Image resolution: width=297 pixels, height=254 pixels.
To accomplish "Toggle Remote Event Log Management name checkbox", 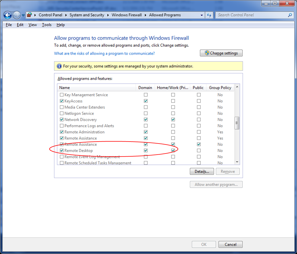I will [62, 157].
